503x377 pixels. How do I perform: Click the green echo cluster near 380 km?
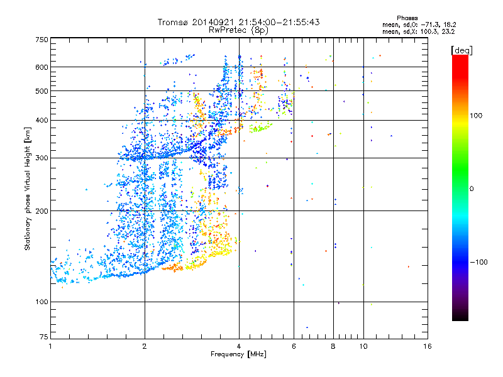click(260, 128)
